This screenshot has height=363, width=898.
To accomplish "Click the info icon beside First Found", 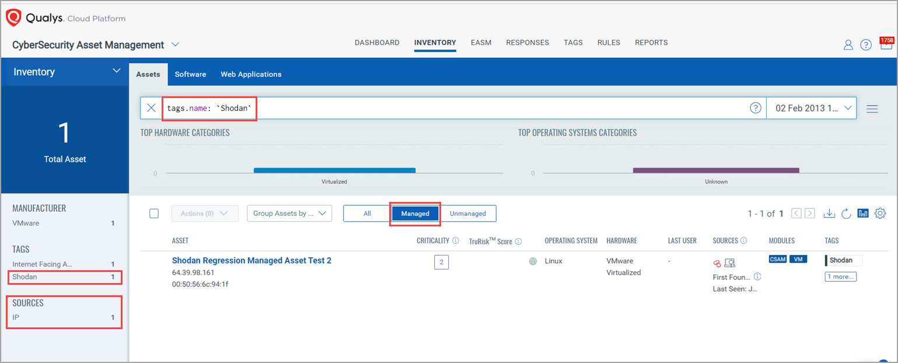I will pyautogui.click(x=757, y=277).
